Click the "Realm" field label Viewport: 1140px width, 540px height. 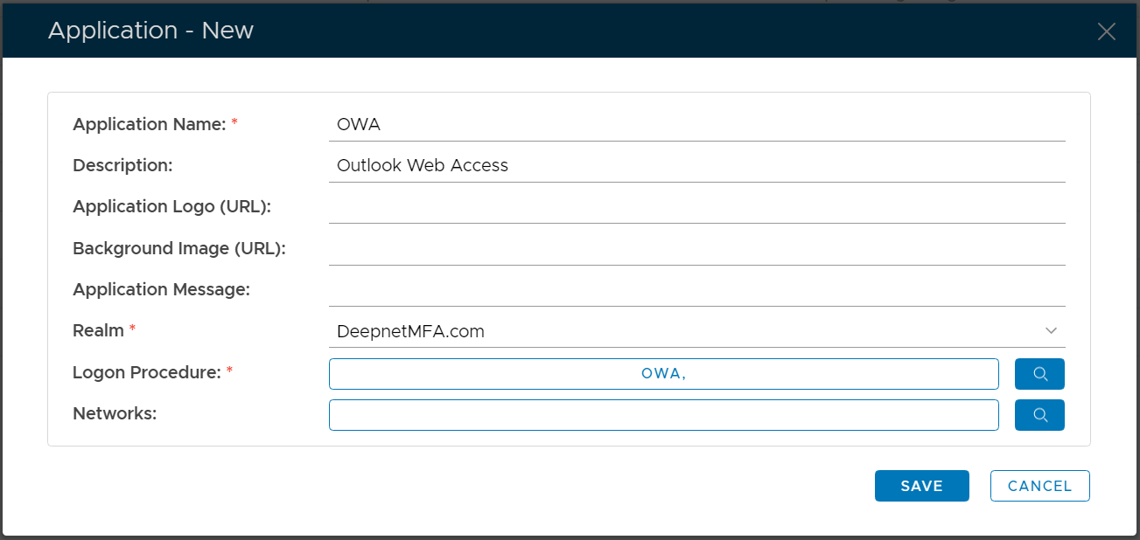point(98,331)
